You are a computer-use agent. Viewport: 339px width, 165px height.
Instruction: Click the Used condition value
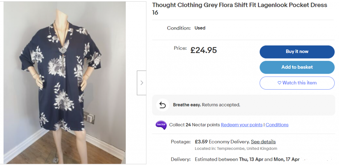pos(200,28)
